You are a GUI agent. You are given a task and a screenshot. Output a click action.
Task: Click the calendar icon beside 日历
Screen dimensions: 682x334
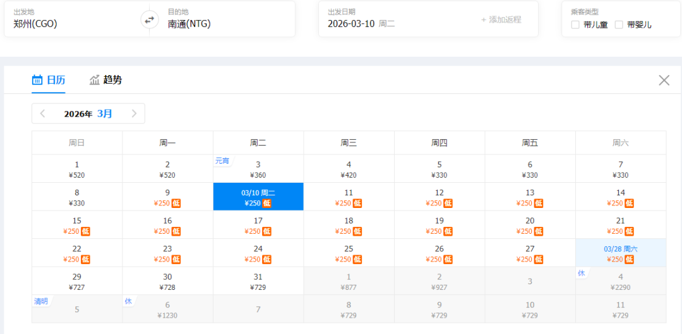(x=37, y=80)
